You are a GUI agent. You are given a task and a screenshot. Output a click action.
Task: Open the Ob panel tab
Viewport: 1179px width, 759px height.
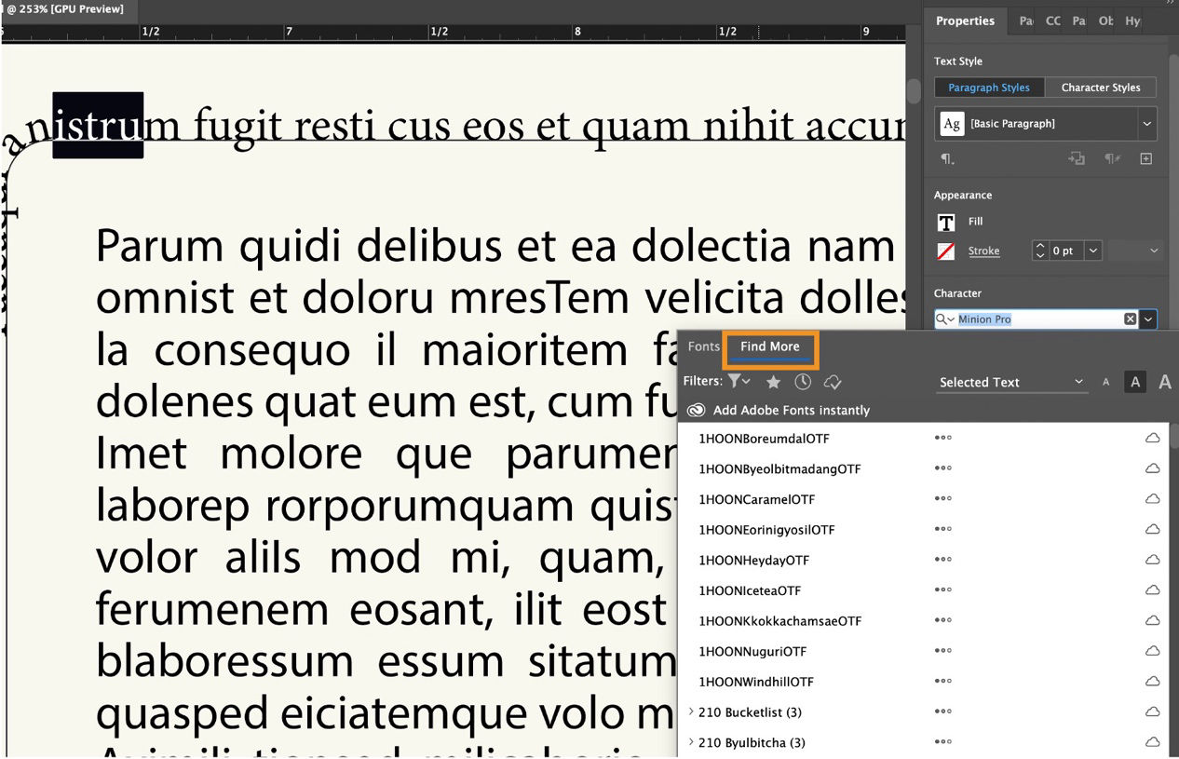point(1105,20)
